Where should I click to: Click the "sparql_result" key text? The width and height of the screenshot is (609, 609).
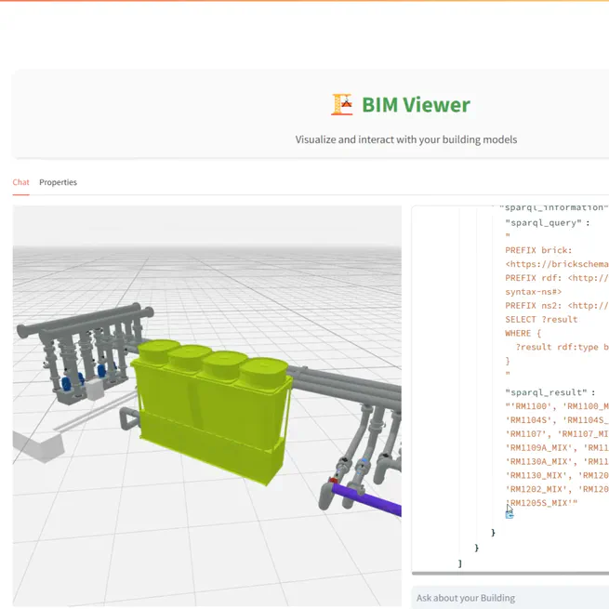point(546,392)
